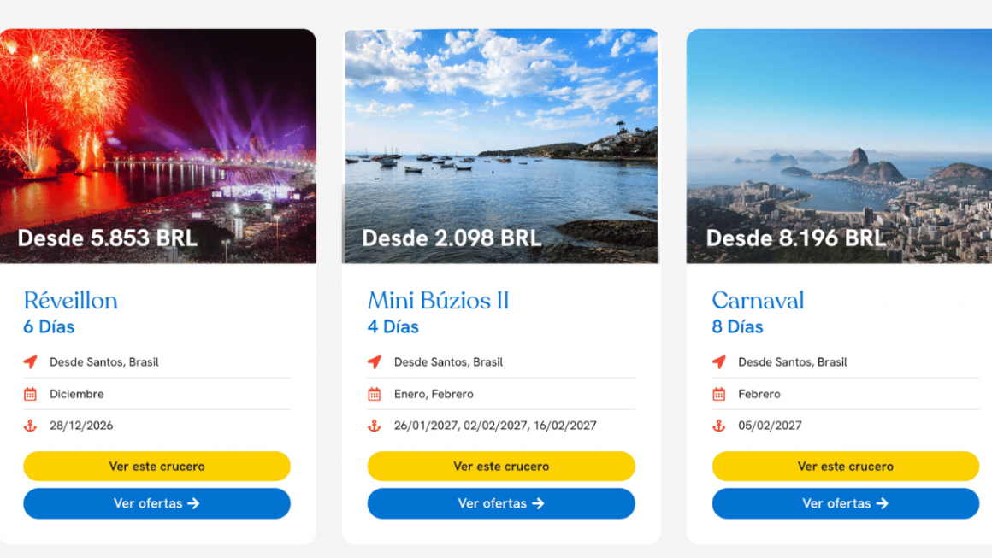Click the anchor icon beside 26/01/2027 dates
The height and width of the screenshot is (558, 992).
(x=376, y=426)
